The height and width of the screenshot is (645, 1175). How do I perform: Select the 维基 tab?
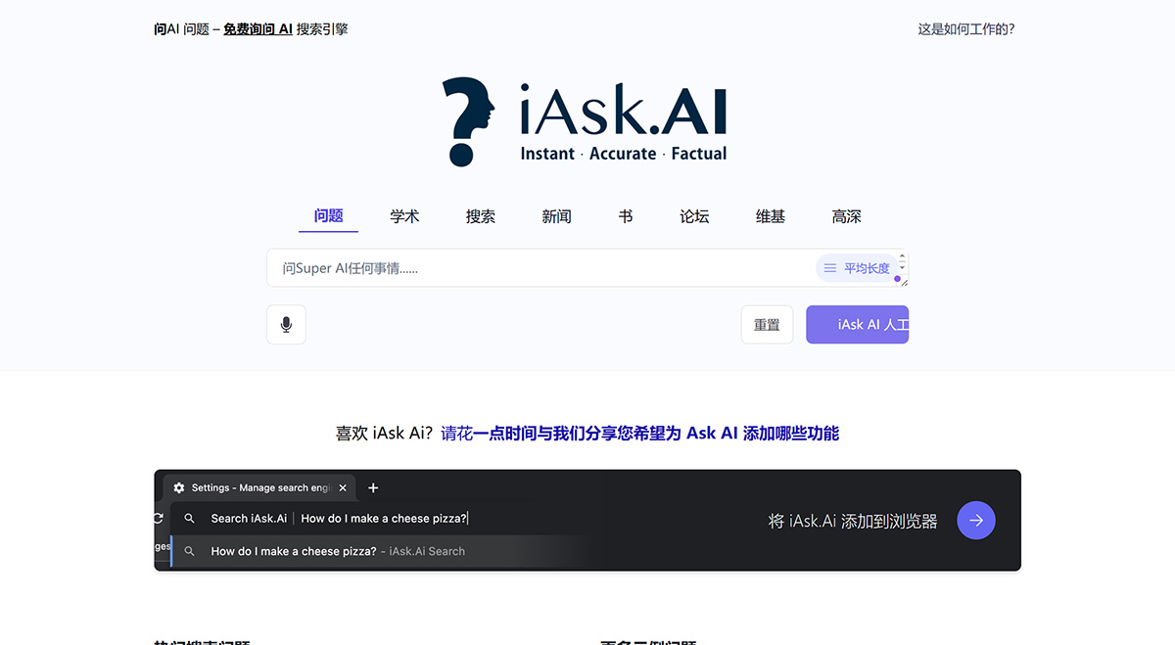[x=770, y=216]
